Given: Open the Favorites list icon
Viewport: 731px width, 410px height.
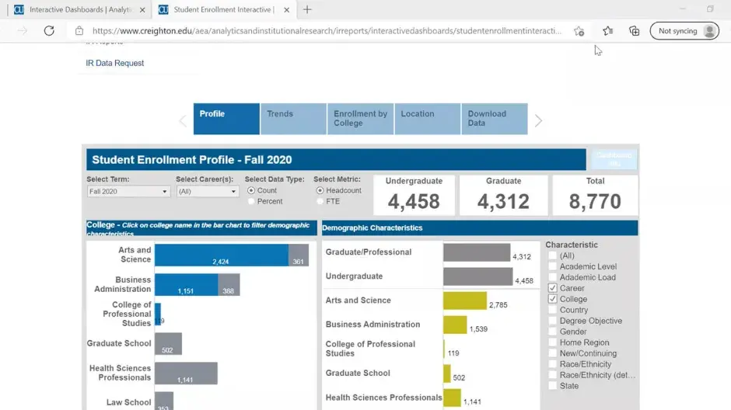Looking at the screenshot, I should (x=607, y=31).
